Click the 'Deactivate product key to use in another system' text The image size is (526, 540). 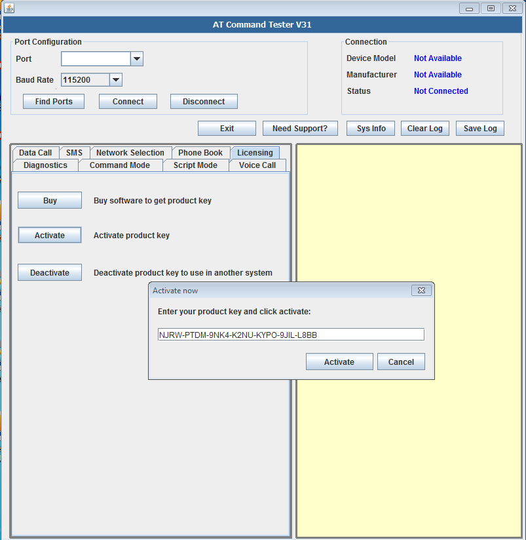coord(183,273)
